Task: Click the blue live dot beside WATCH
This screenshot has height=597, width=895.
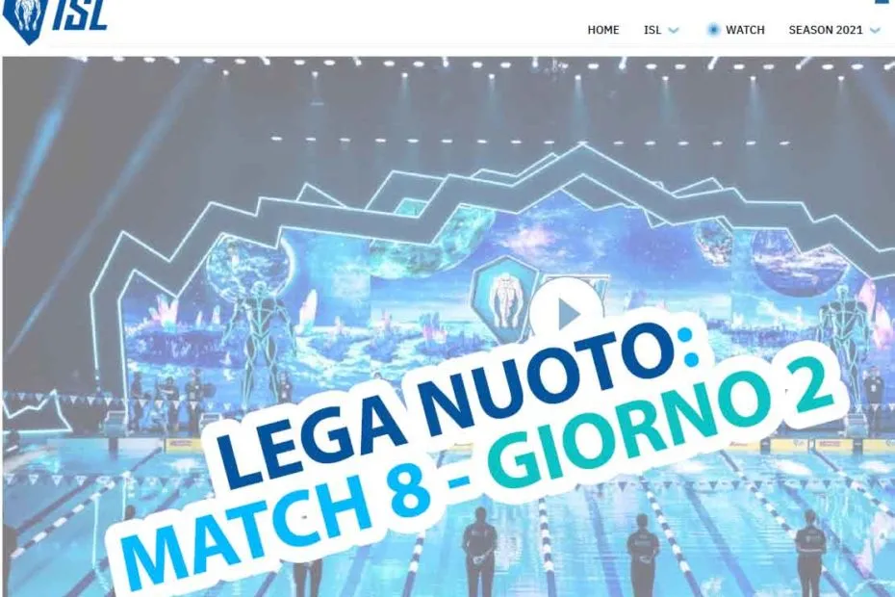Action: [713, 30]
